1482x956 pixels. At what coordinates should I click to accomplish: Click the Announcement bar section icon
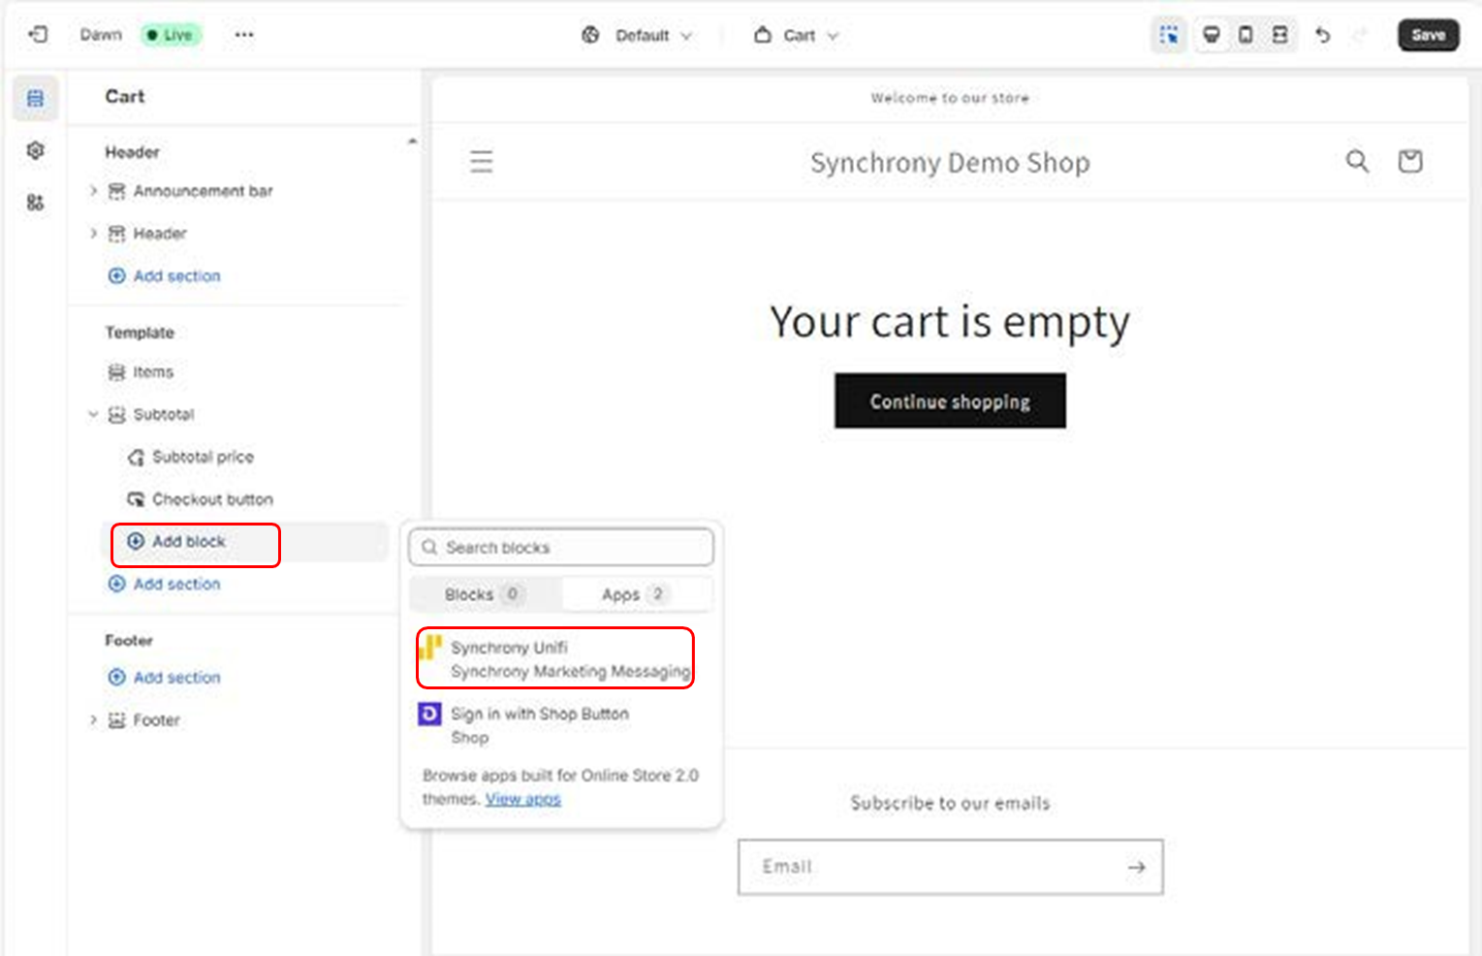point(116,191)
